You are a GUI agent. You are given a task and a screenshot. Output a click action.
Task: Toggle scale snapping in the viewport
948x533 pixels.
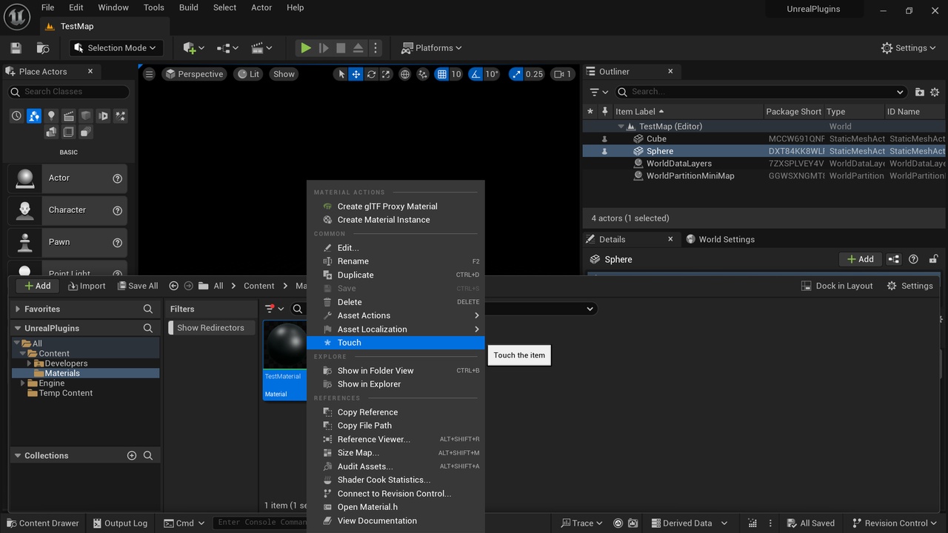coord(516,74)
